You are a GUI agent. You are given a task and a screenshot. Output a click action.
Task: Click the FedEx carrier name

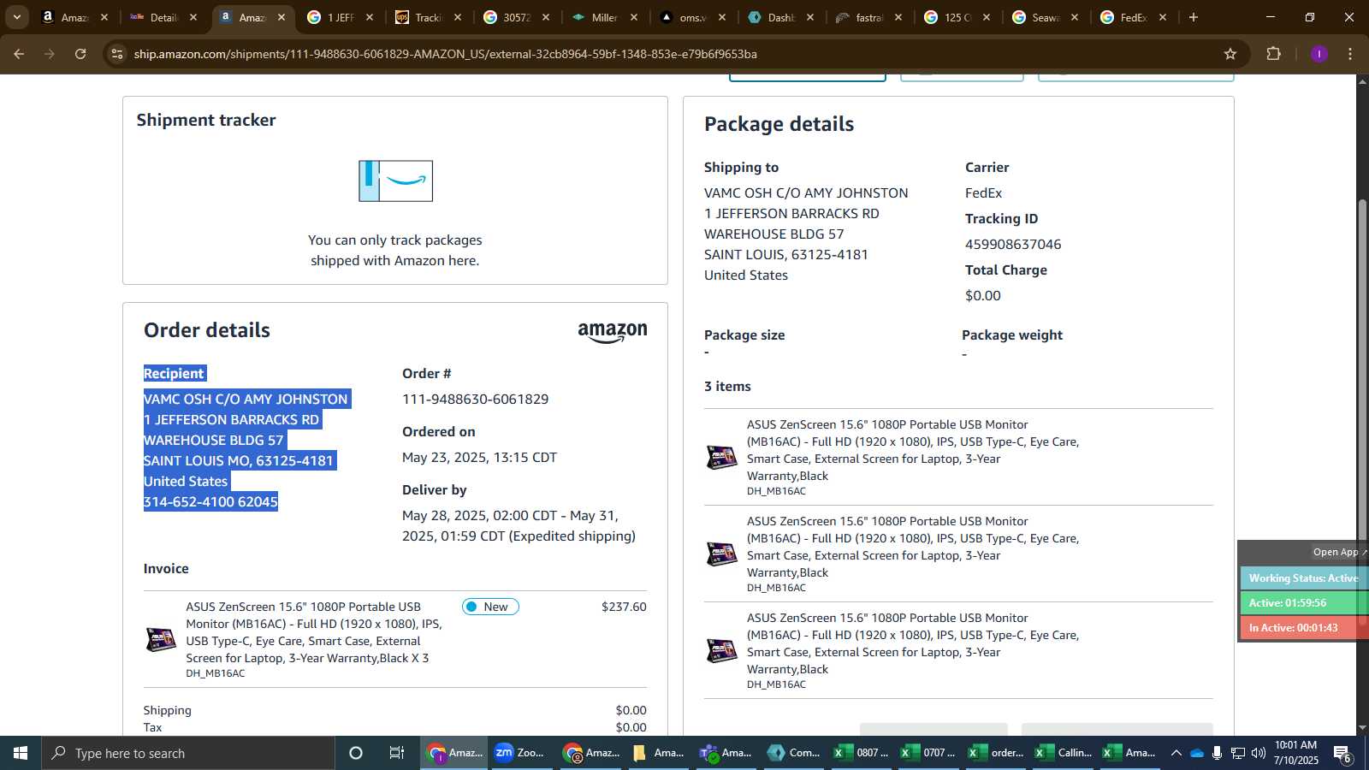coord(983,193)
